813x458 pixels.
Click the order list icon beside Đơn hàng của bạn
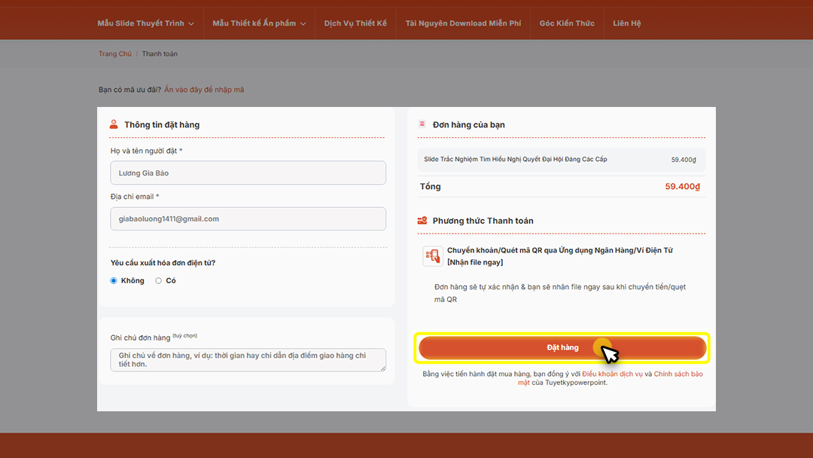coord(422,124)
